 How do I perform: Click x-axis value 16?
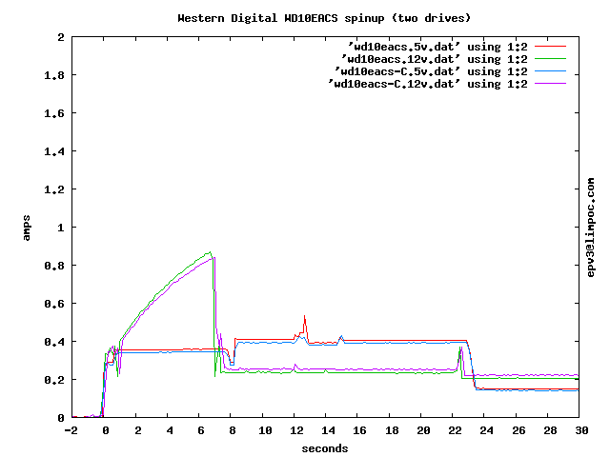pos(360,430)
